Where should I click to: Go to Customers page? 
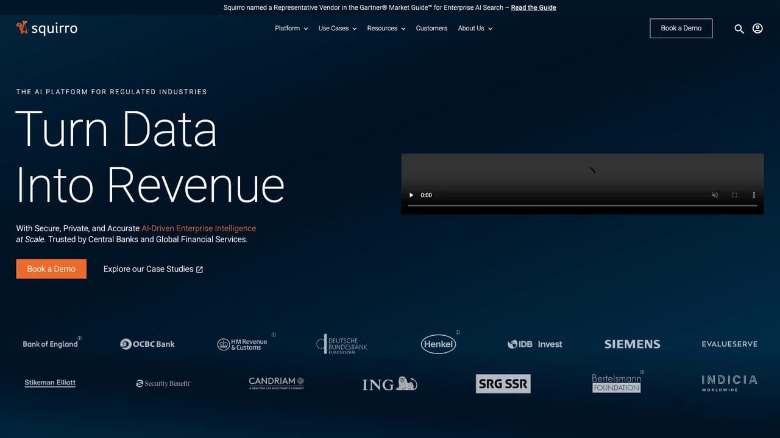[x=431, y=29]
